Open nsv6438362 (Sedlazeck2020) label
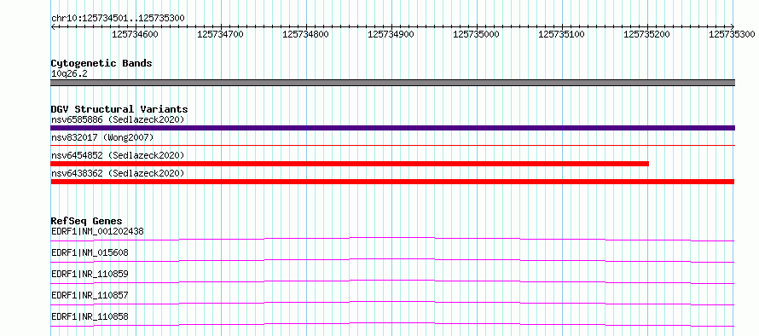759x336 pixels. point(118,173)
